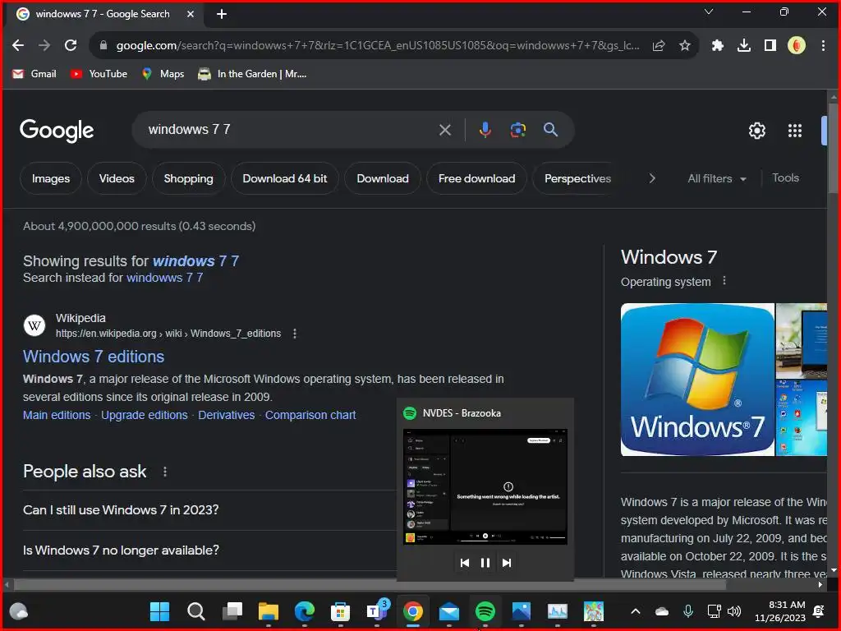Click the horizontal page scrollbar
841x631 pixels.
(369, 585)
